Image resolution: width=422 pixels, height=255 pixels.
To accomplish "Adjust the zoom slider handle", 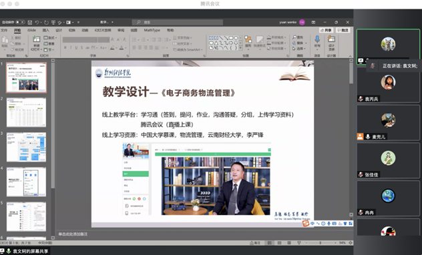I will tap(320, 243).
